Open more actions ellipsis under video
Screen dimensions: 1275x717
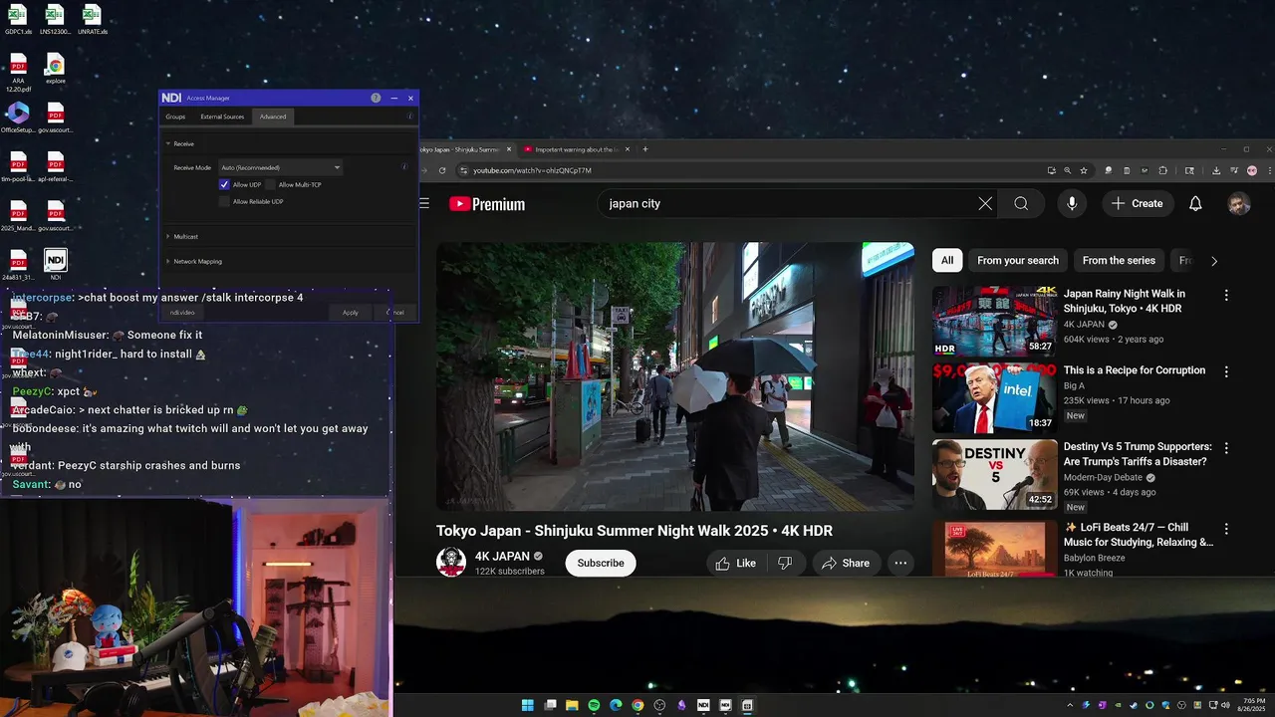900,563
